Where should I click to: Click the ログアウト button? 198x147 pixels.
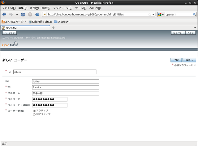tap(178, 33)
